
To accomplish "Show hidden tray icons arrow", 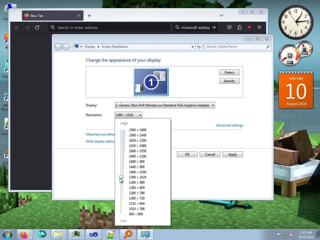I will click(272, 235).
